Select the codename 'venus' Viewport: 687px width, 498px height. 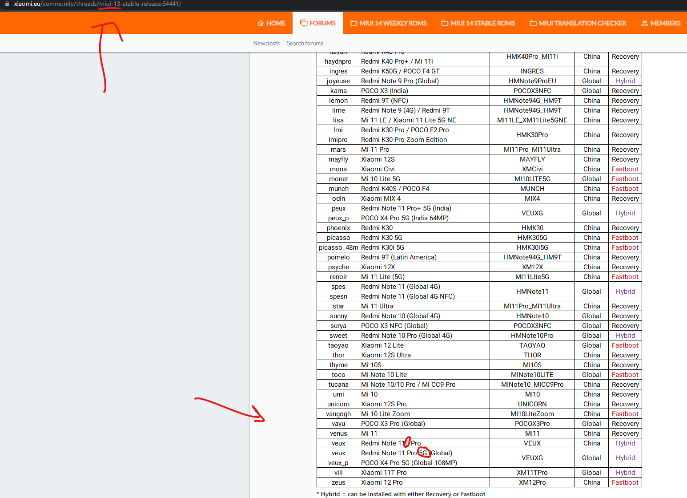point(338,433)
